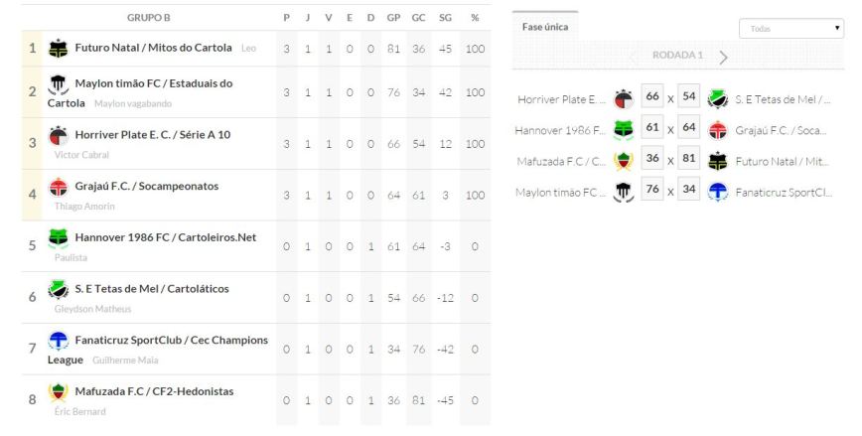862x436 pixels.
Task: Click the S. E Tetas de Mel crest in standings
Action: (x=59, y=289)
